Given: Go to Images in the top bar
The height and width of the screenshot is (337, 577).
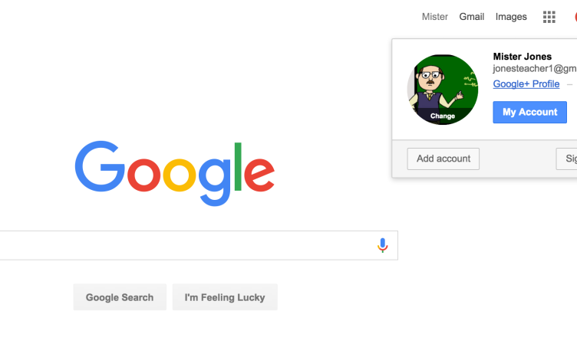Looking at the screenshot, I should click(511, 17).
